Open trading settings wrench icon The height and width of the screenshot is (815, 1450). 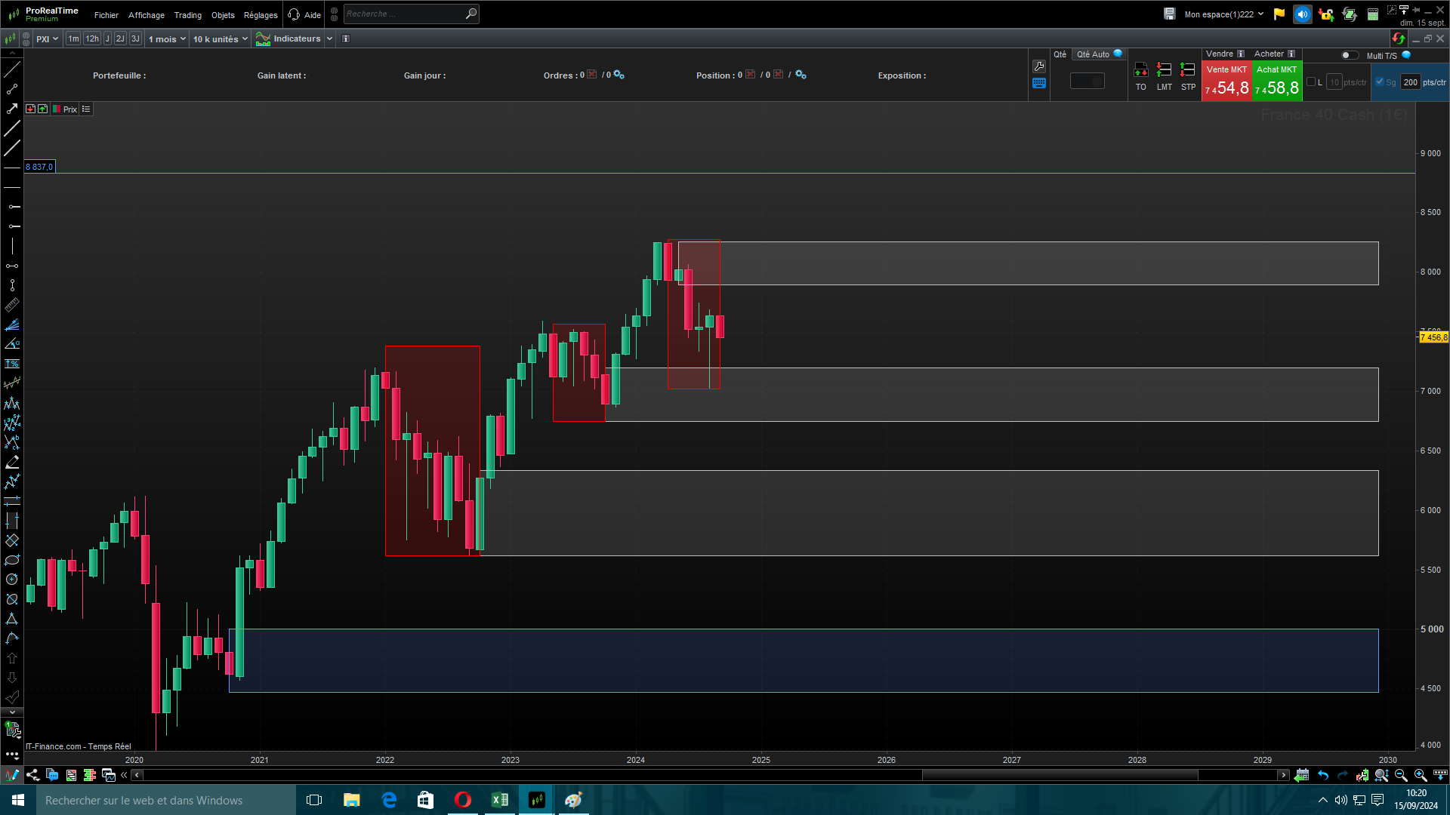[x=1039, y=66]
